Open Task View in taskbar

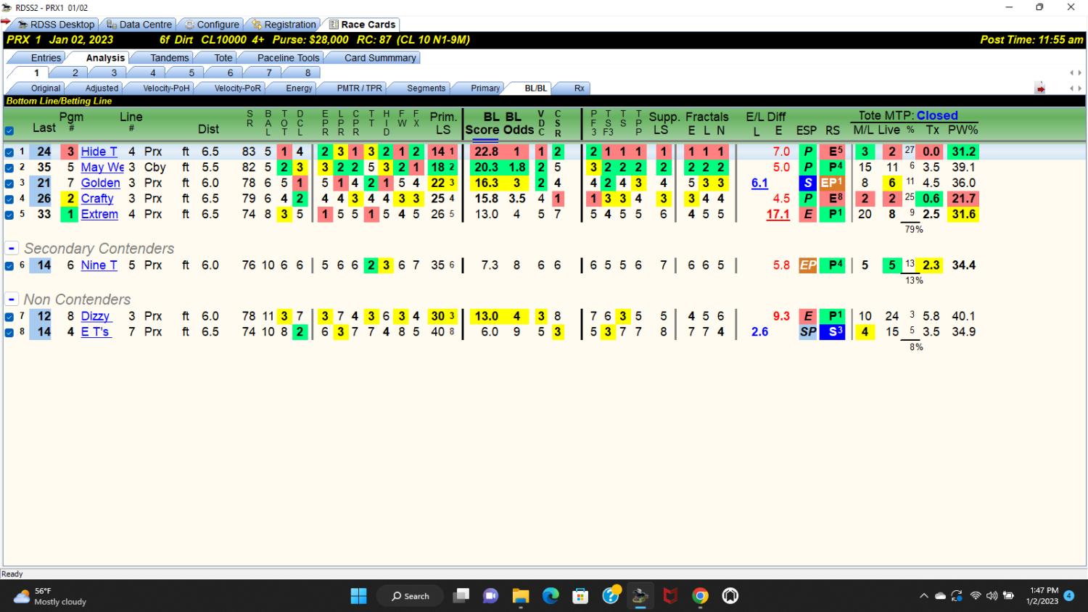click(x=461, y=596)
